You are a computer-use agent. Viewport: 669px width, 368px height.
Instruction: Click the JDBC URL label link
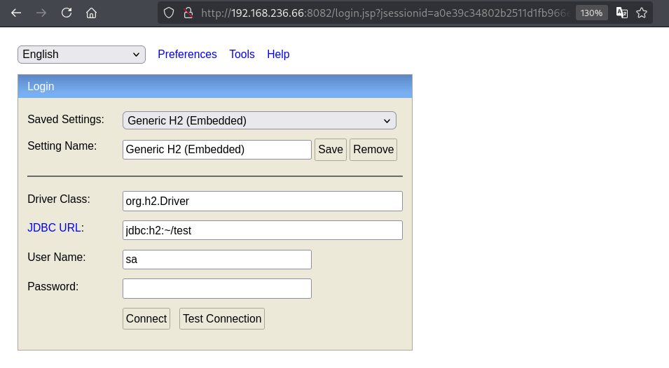(x=54, y=228)
